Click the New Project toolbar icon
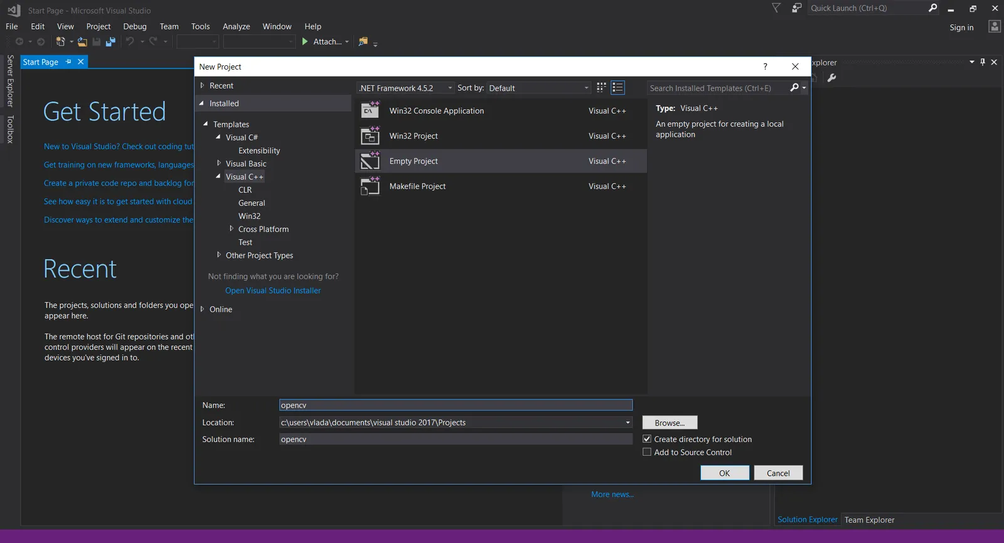The image size is (1004, 543). (x=60, y=41)
